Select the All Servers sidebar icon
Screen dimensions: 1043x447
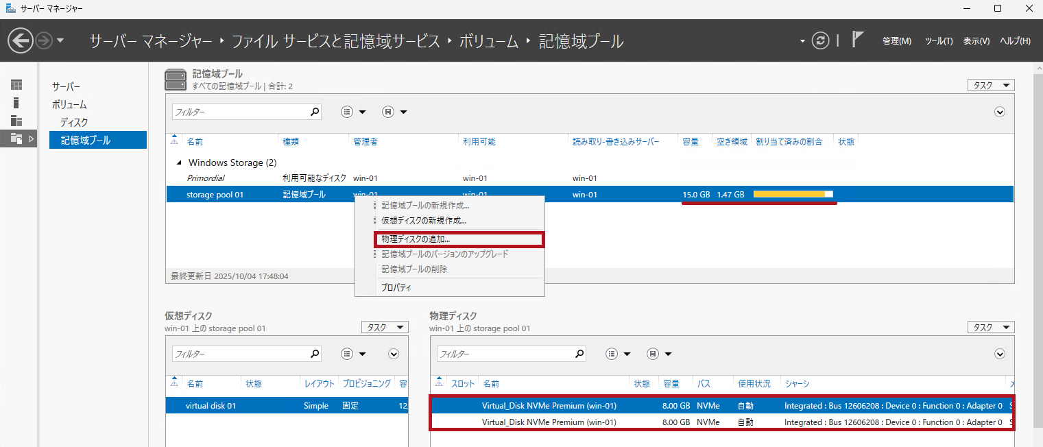pyautogui.click(x=16, y=121)
